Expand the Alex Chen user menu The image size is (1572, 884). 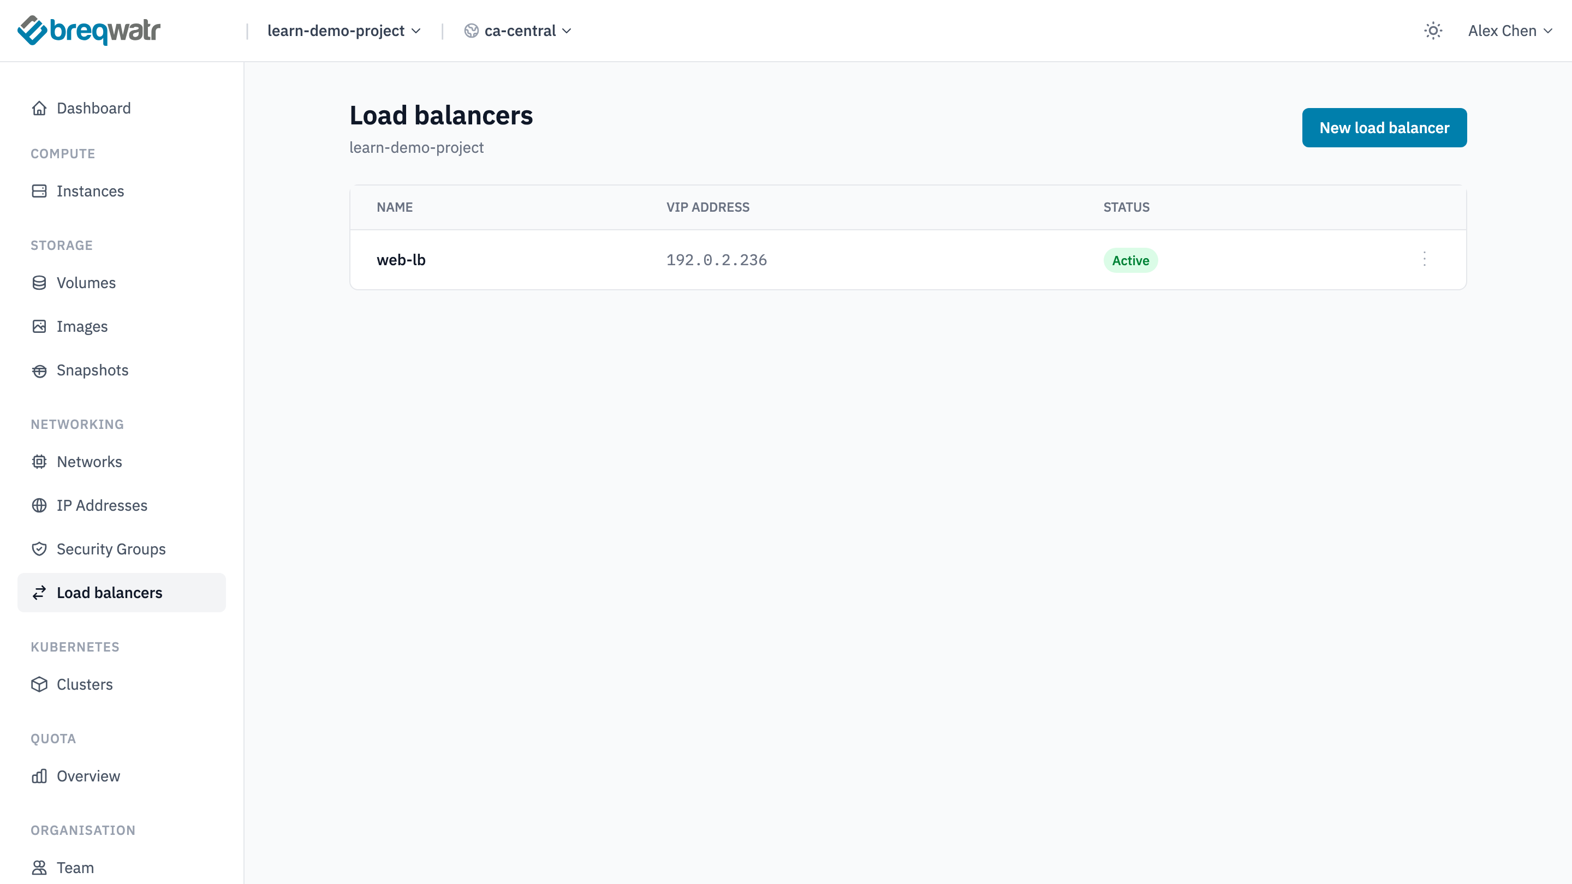1510,31
